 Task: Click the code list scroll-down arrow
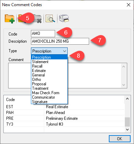[x=127, y=130]
